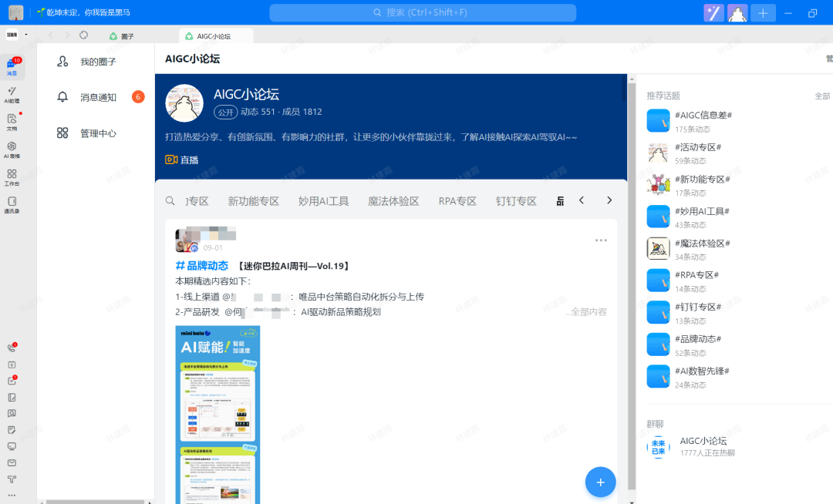
Task: Open 通讯录 contacts icon
Action: (x=12, y=204)
